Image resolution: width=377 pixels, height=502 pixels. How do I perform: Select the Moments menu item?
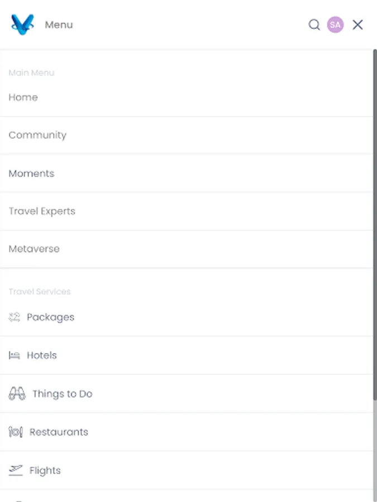tap(31, 173)
